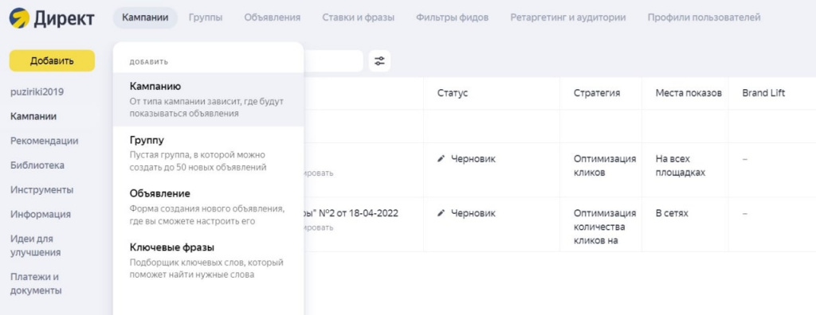Viewport: 816px width, 315px height.
Task: Select Ключевые фразы from the add menu
Action: tap(208, 260)
